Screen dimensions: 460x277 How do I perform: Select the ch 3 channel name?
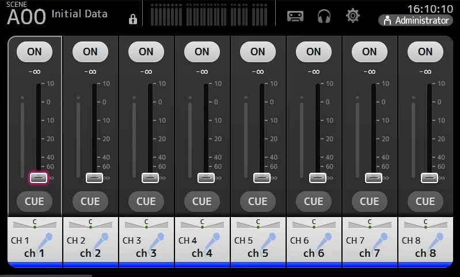(x=146, y=253)
